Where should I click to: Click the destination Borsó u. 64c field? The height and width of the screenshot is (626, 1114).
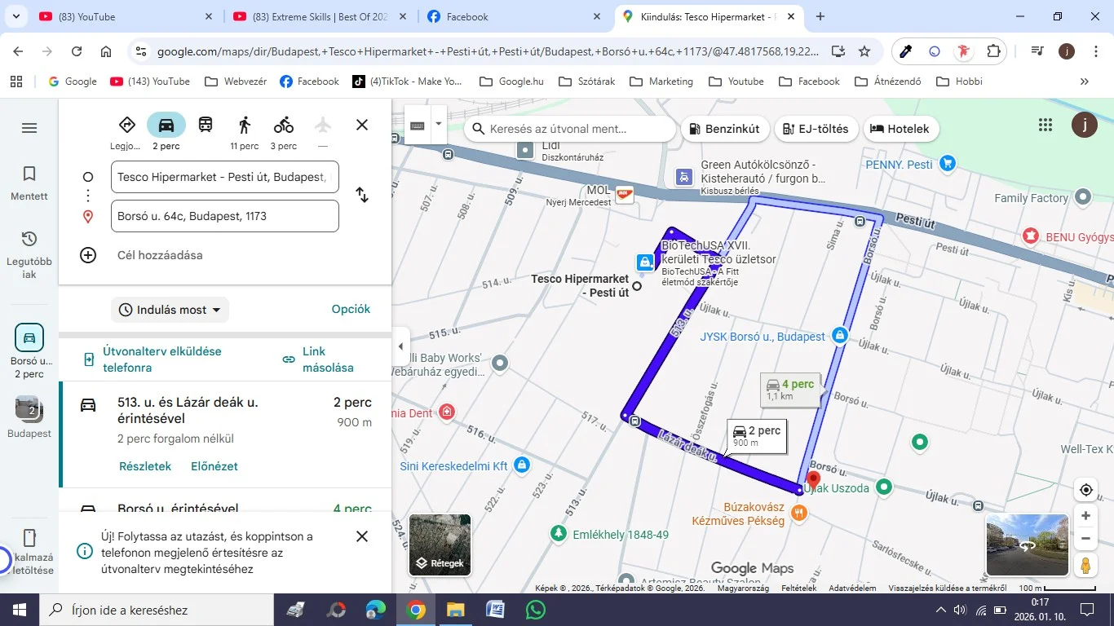tap(224, 216)
